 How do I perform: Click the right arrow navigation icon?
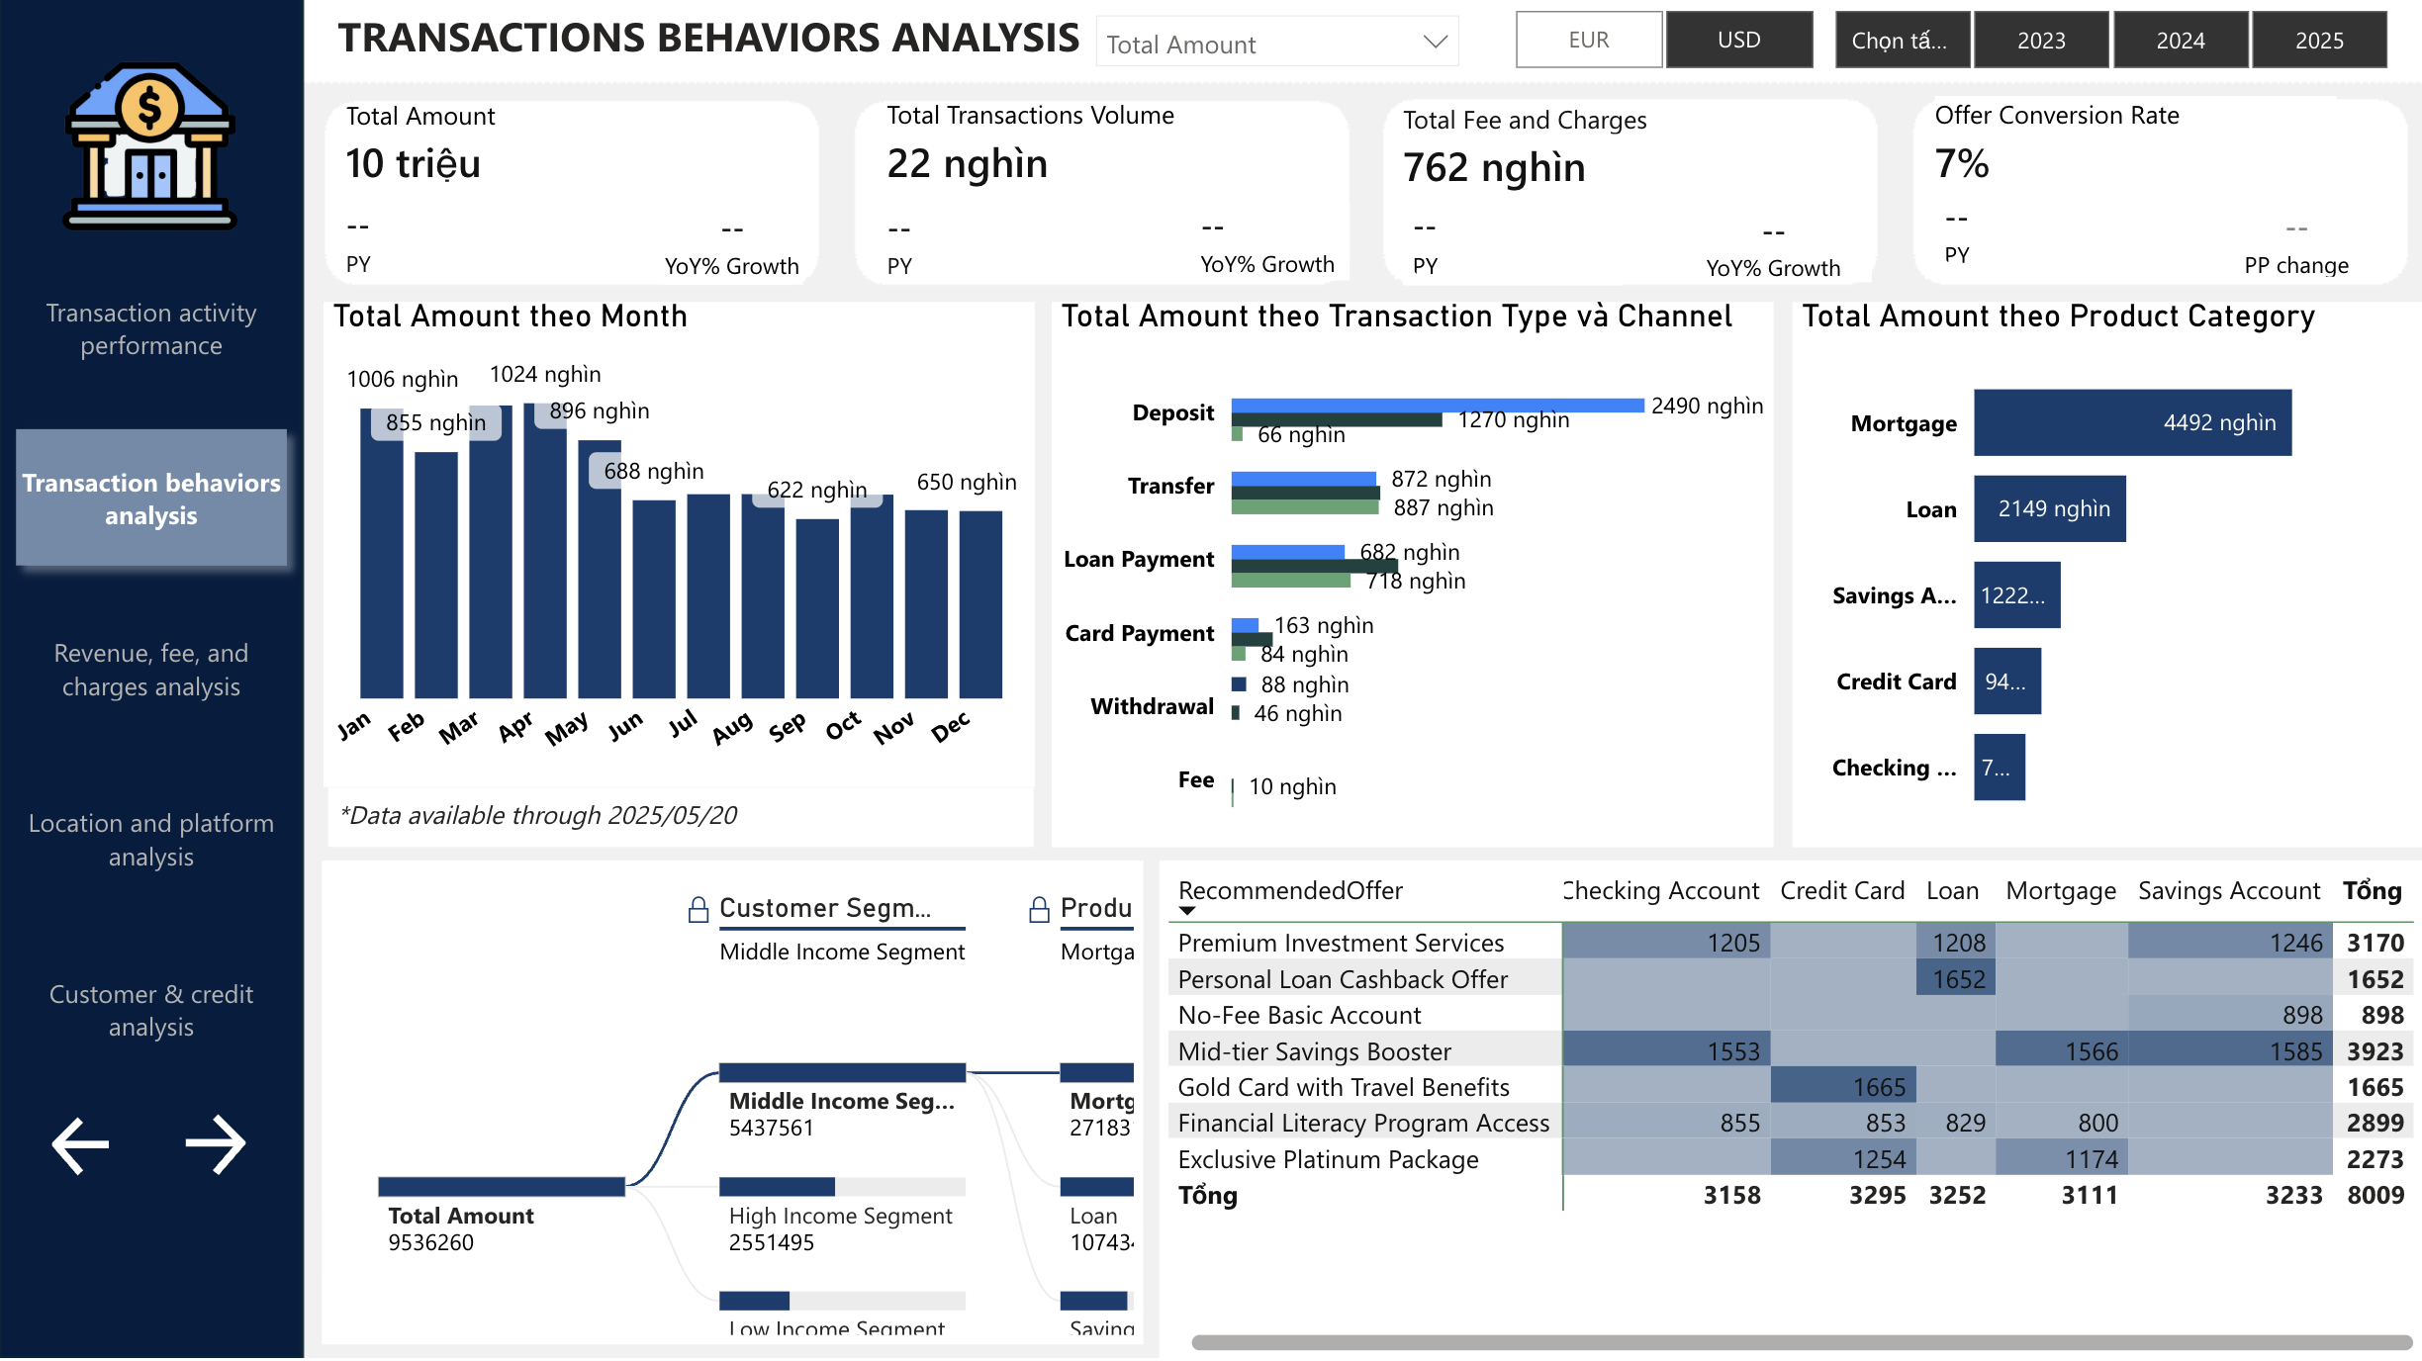click(218, 1144)
